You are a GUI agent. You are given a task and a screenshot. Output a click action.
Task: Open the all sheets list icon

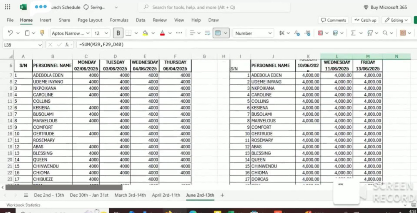point(26,195)
